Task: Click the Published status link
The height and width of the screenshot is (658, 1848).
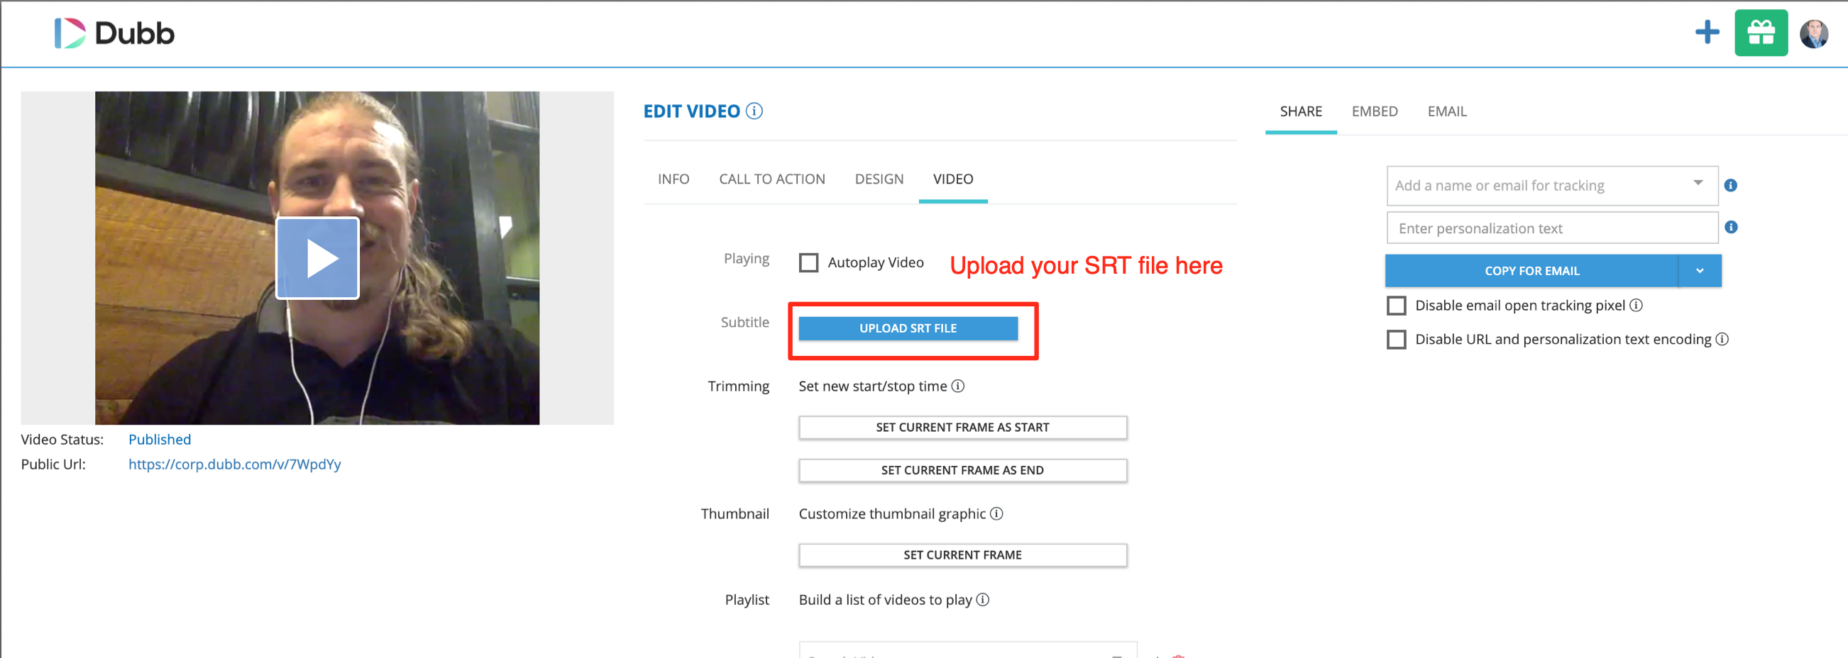Action: pos(159,440)
